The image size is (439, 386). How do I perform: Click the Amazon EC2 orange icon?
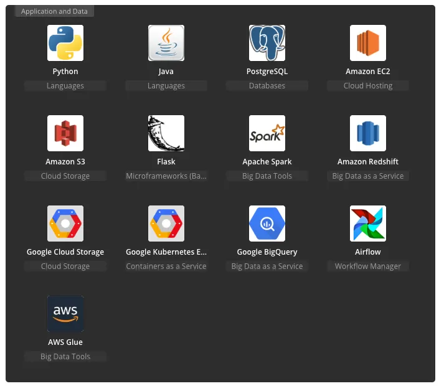(368, 43)
